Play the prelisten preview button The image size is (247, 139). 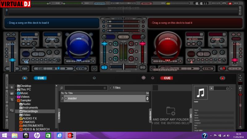coord(211,88)
